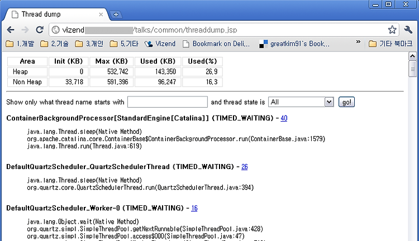Focus the thread name filter text box
Image resolution: width=419 pixels, height=241 pixels.
pos(168,102)
